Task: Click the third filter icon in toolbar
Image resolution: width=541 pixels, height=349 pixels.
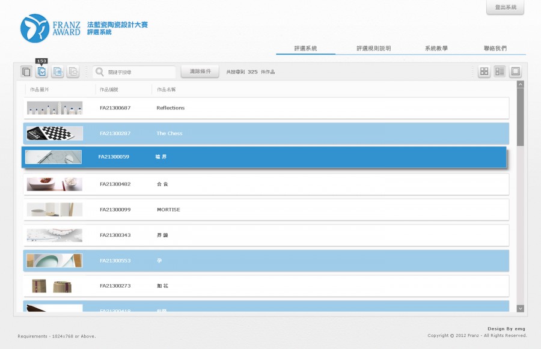Action: pyautogui.click(x=57, y=71)
